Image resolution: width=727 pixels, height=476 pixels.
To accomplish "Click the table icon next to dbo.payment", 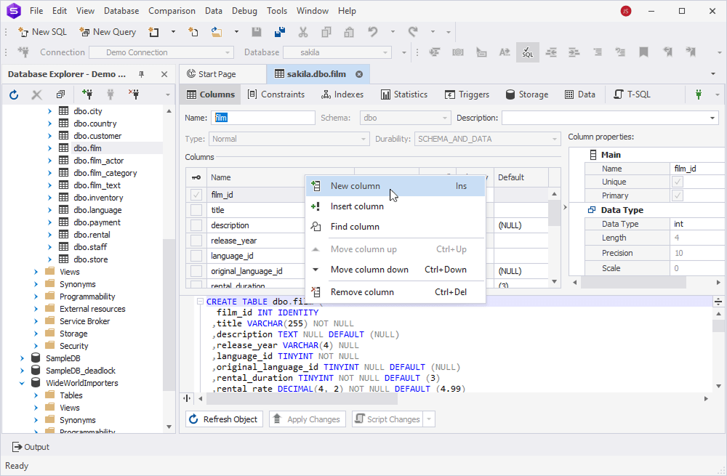I will (x=64, y=222).
